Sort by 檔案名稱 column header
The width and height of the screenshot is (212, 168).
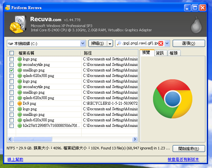click(x=48, y=53)
